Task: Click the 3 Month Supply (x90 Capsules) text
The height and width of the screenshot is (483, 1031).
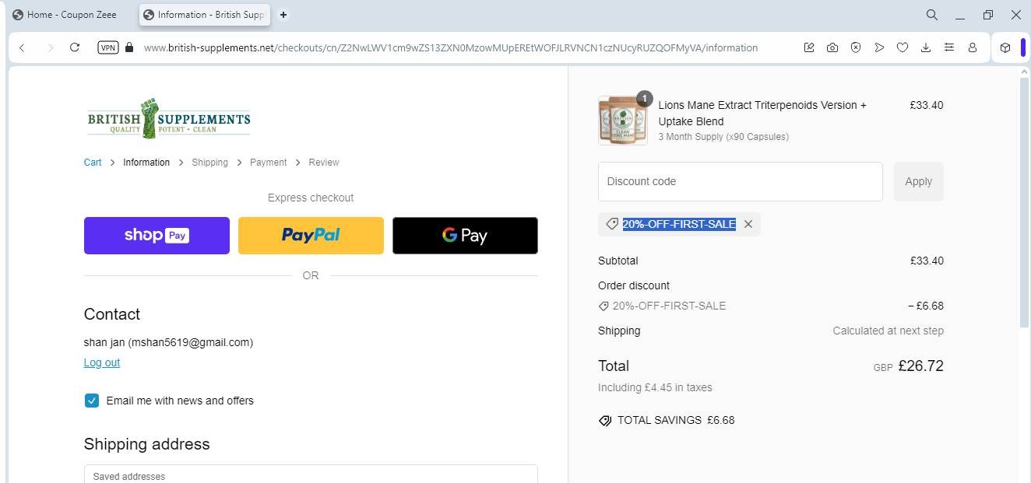Action: pos(723,137)
